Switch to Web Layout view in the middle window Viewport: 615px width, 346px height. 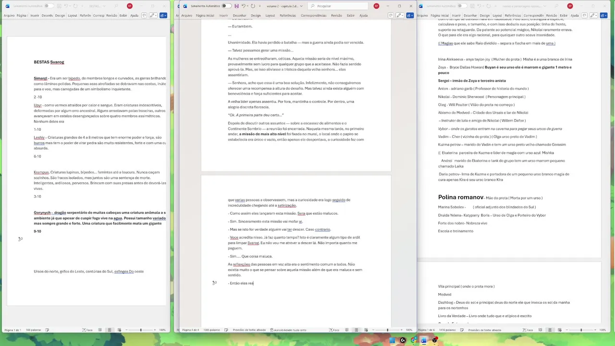coord(366,330)
